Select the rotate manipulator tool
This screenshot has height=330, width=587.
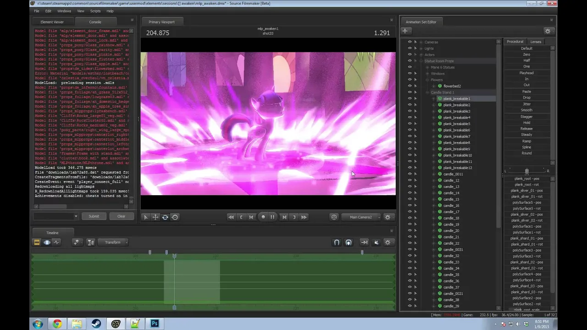click(x=165, y=217)
